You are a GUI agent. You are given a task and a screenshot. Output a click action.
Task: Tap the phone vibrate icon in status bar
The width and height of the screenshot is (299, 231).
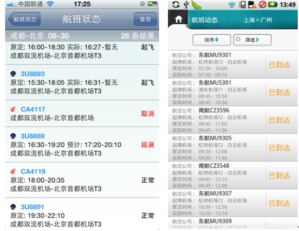pos(242,4)
